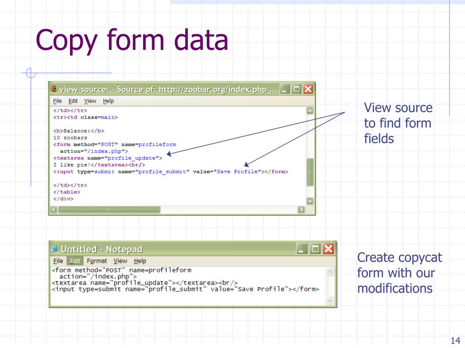Open Notepad File menu
Viewport: 465px width, 348px height.
[58, 261]
